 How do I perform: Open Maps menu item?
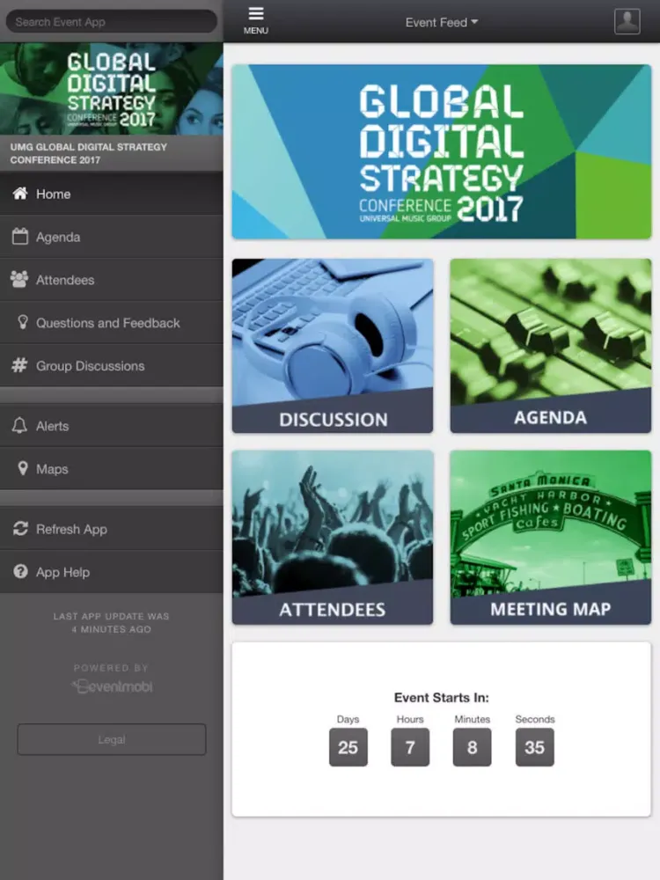(x=112, y=469)
